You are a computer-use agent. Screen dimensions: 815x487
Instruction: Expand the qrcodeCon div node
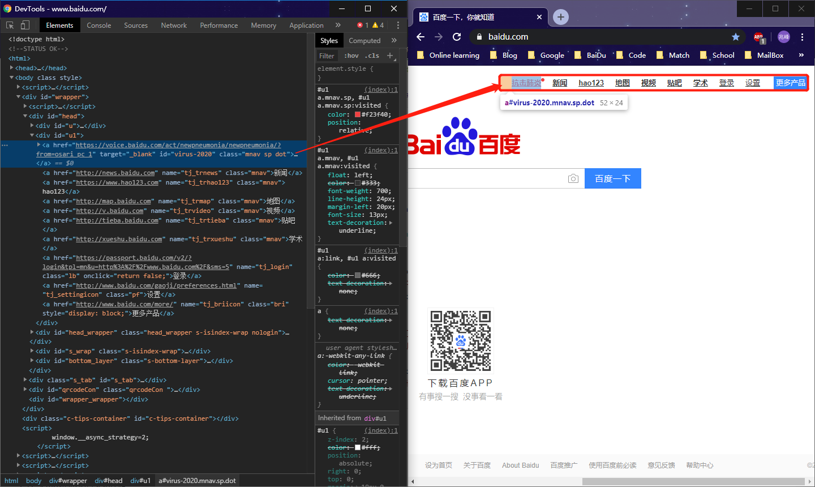(25, 390)
